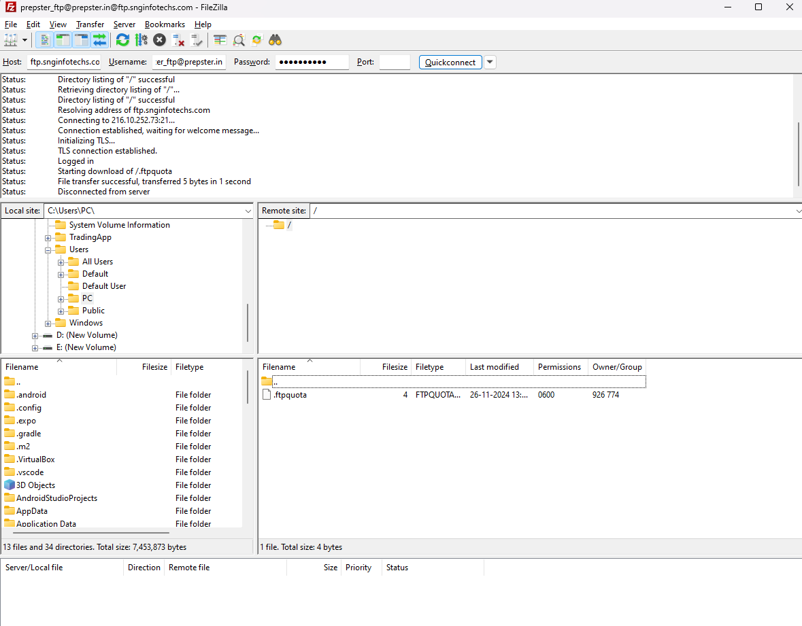Screen dimensions: 802x626
Task: Disconnect from the current server
Action: 178,40
